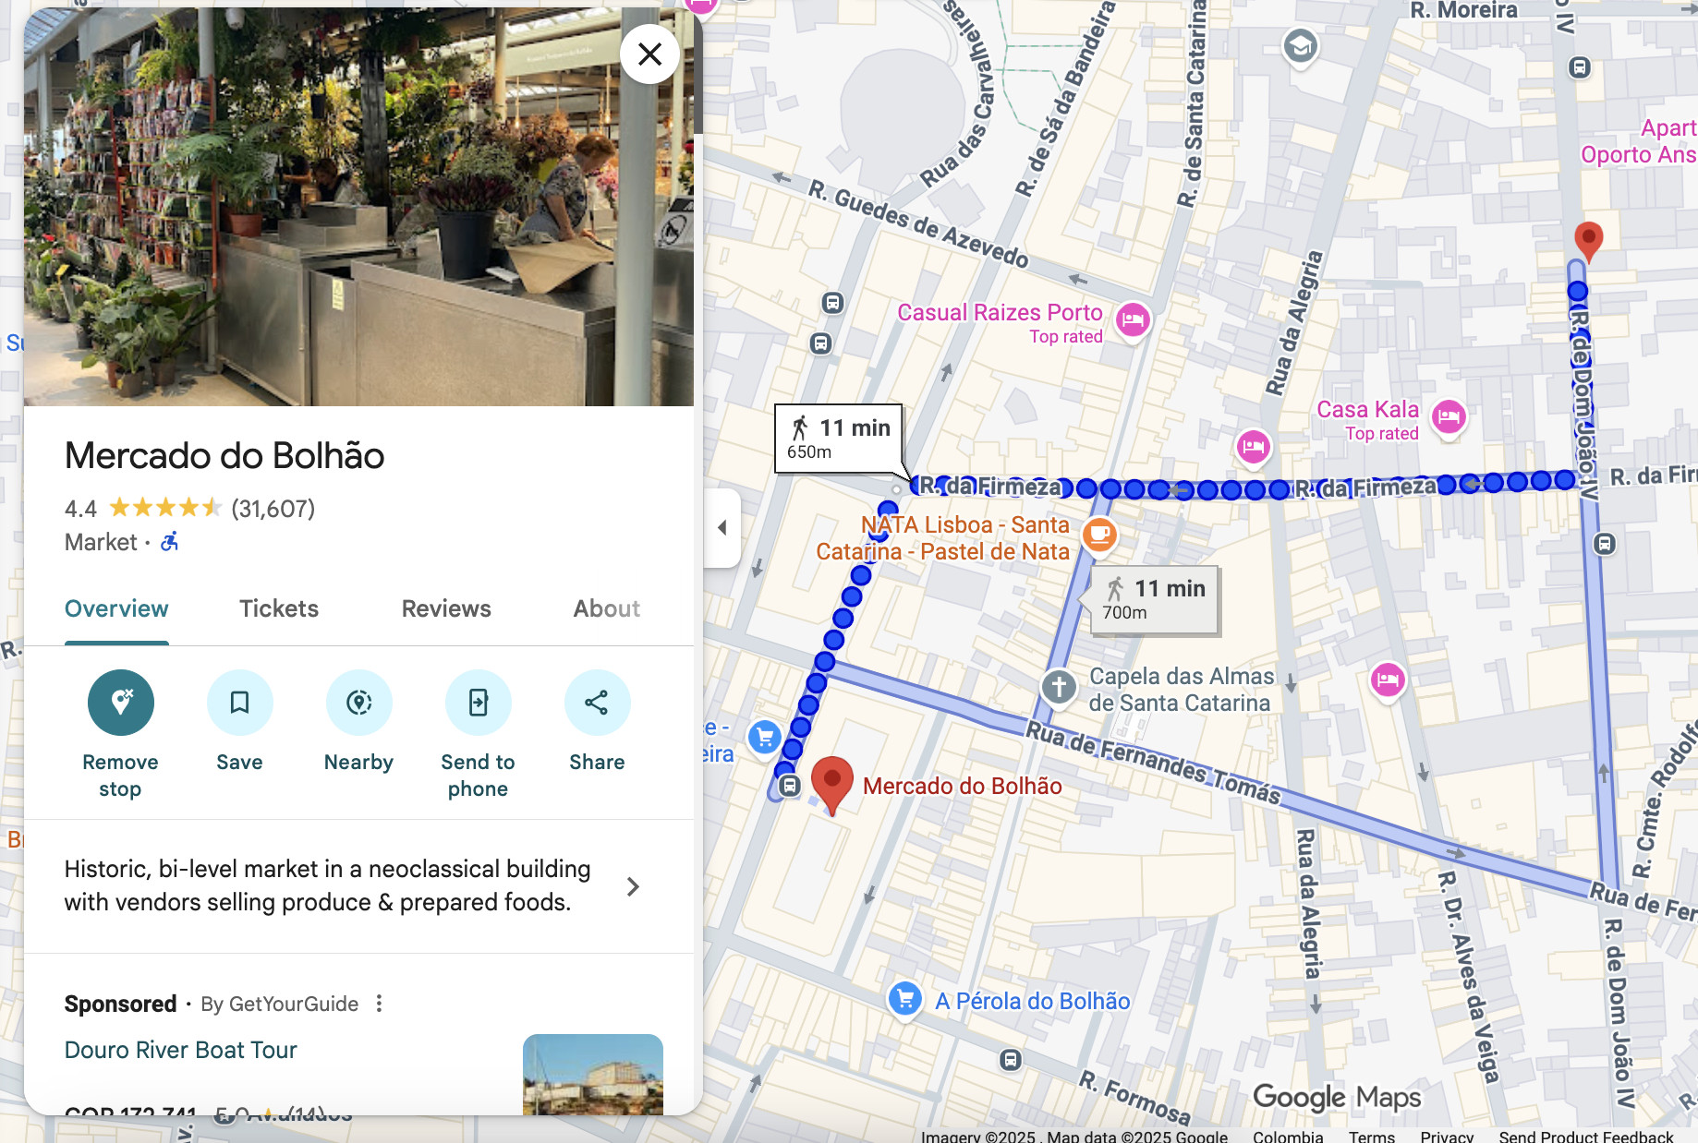Open the About tab
Viewport: 1698px width, 1143px height.
[x=607, y=608]
